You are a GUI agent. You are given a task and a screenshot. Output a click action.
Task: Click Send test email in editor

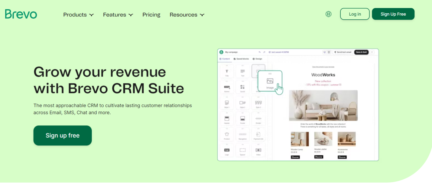(x=343, y=52)
